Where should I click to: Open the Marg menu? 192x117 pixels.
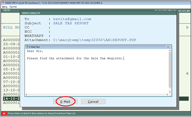(5, 7)
